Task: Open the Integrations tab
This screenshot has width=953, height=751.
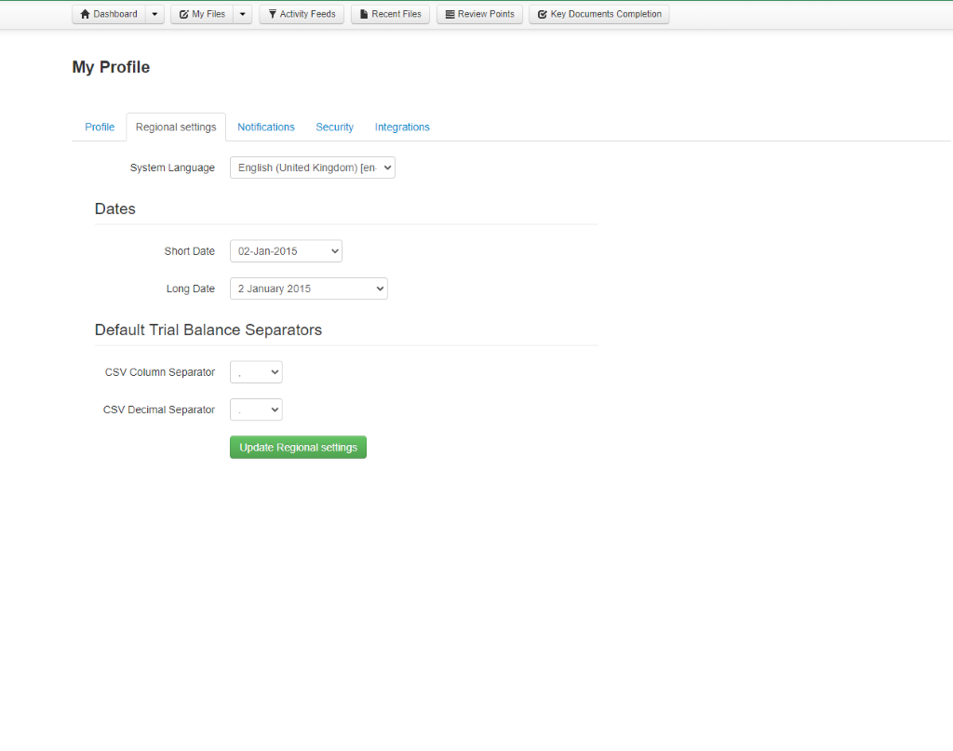Action: click(x=402, y=127)
